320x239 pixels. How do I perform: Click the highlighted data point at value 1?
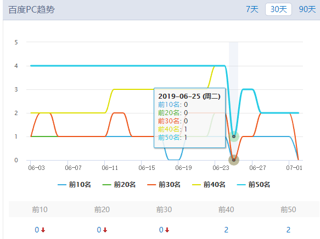click(234, 136)
